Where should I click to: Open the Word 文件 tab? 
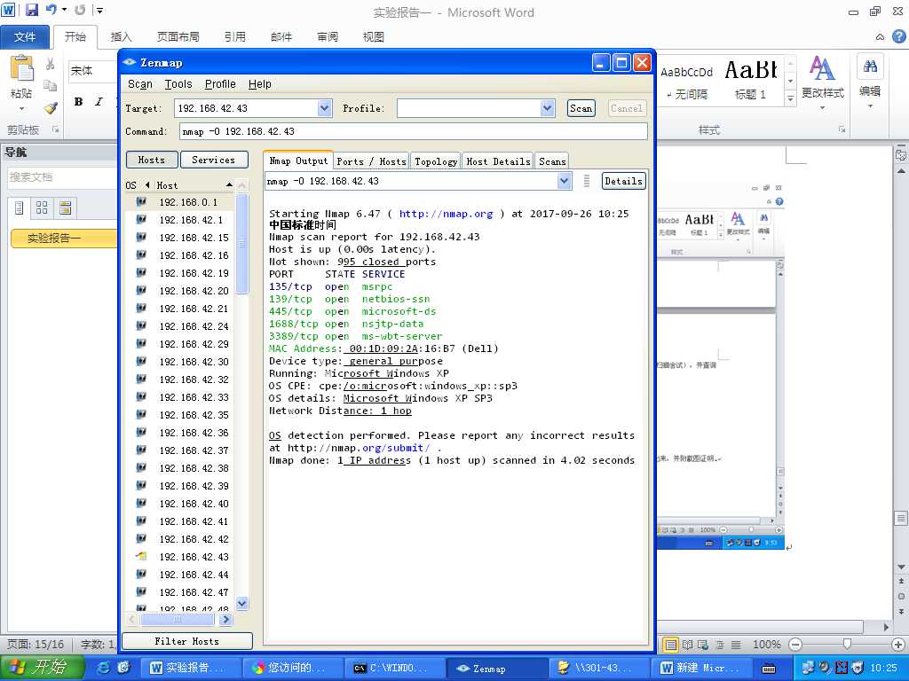24,37
